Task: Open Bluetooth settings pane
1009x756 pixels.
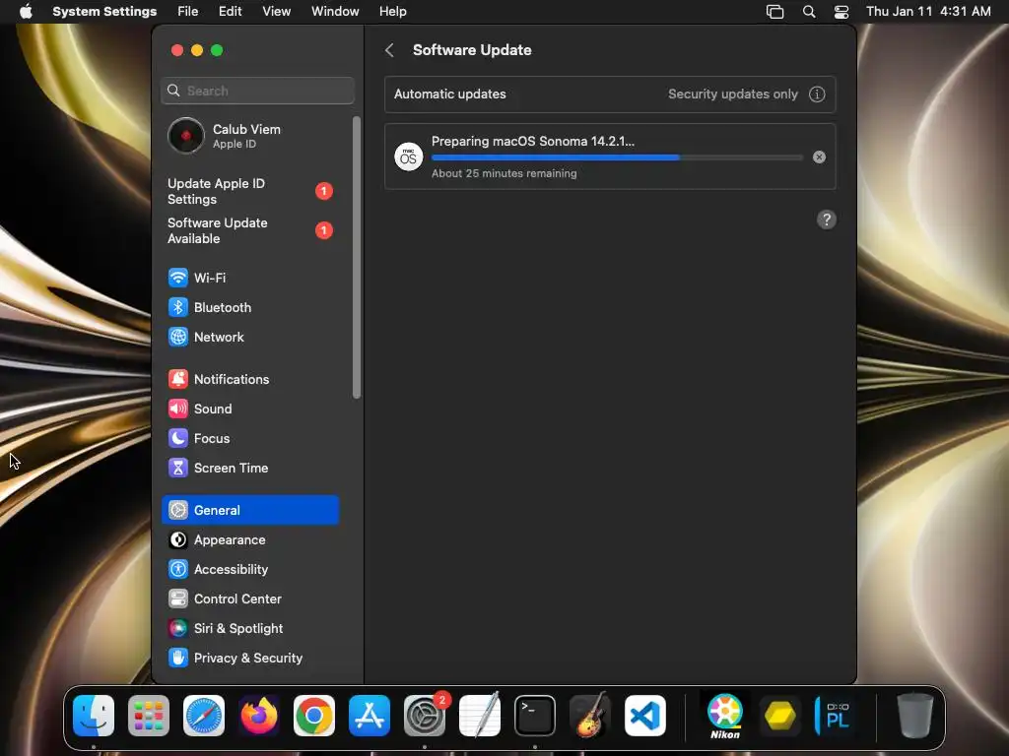Action: (x=249, y=307)
